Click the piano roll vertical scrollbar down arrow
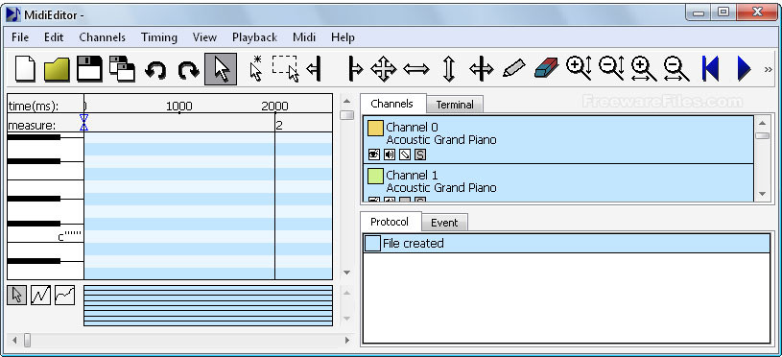 [346, 273]
